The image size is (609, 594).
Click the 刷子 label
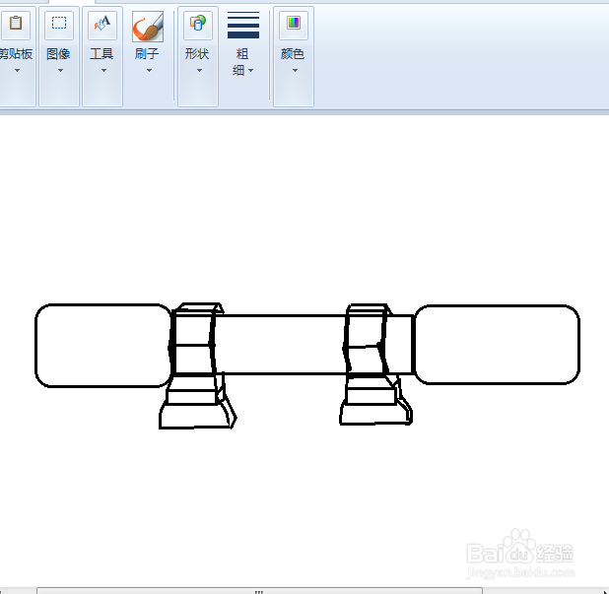coord(147,54)
